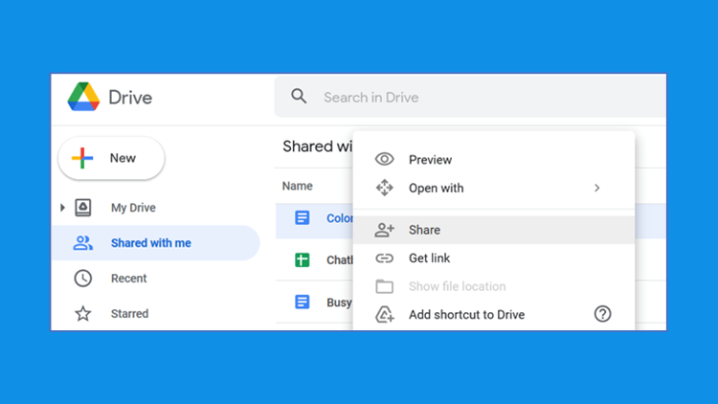Viewport: 718px width, 404px height.
Task: Click the Add shortcut Drive-plus icon
Action: pos(385,315)
